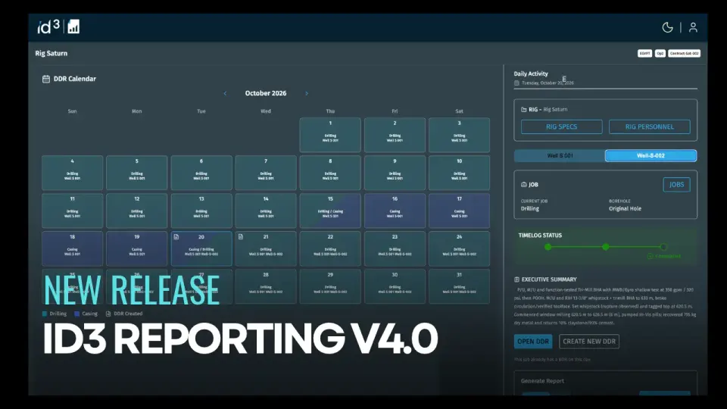Viewport: 727px width, 409px height.
Task: Select October 31 calendar day
Action: [459, 286]
